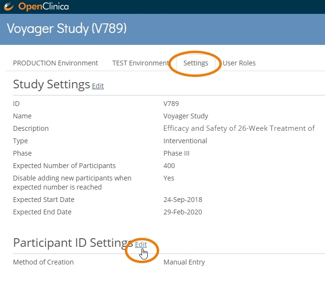325x296 pixels.
Task: Click the Expected Number of Participants label
Action: pos(64,166)
